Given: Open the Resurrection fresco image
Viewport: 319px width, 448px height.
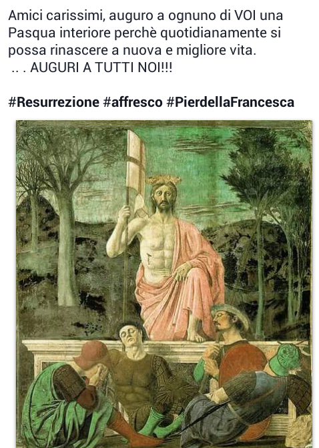Looking at the screenshot, I should tap(164, 284).
